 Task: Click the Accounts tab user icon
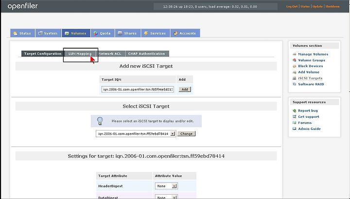(x=175, y=33)
